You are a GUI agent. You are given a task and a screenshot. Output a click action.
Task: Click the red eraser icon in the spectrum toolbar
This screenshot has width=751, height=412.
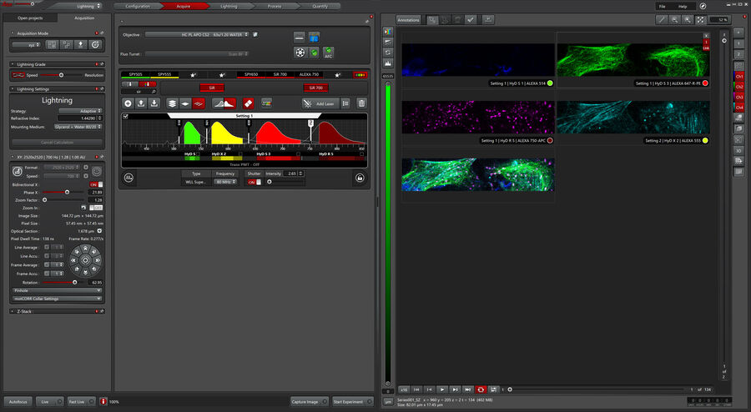248,103
